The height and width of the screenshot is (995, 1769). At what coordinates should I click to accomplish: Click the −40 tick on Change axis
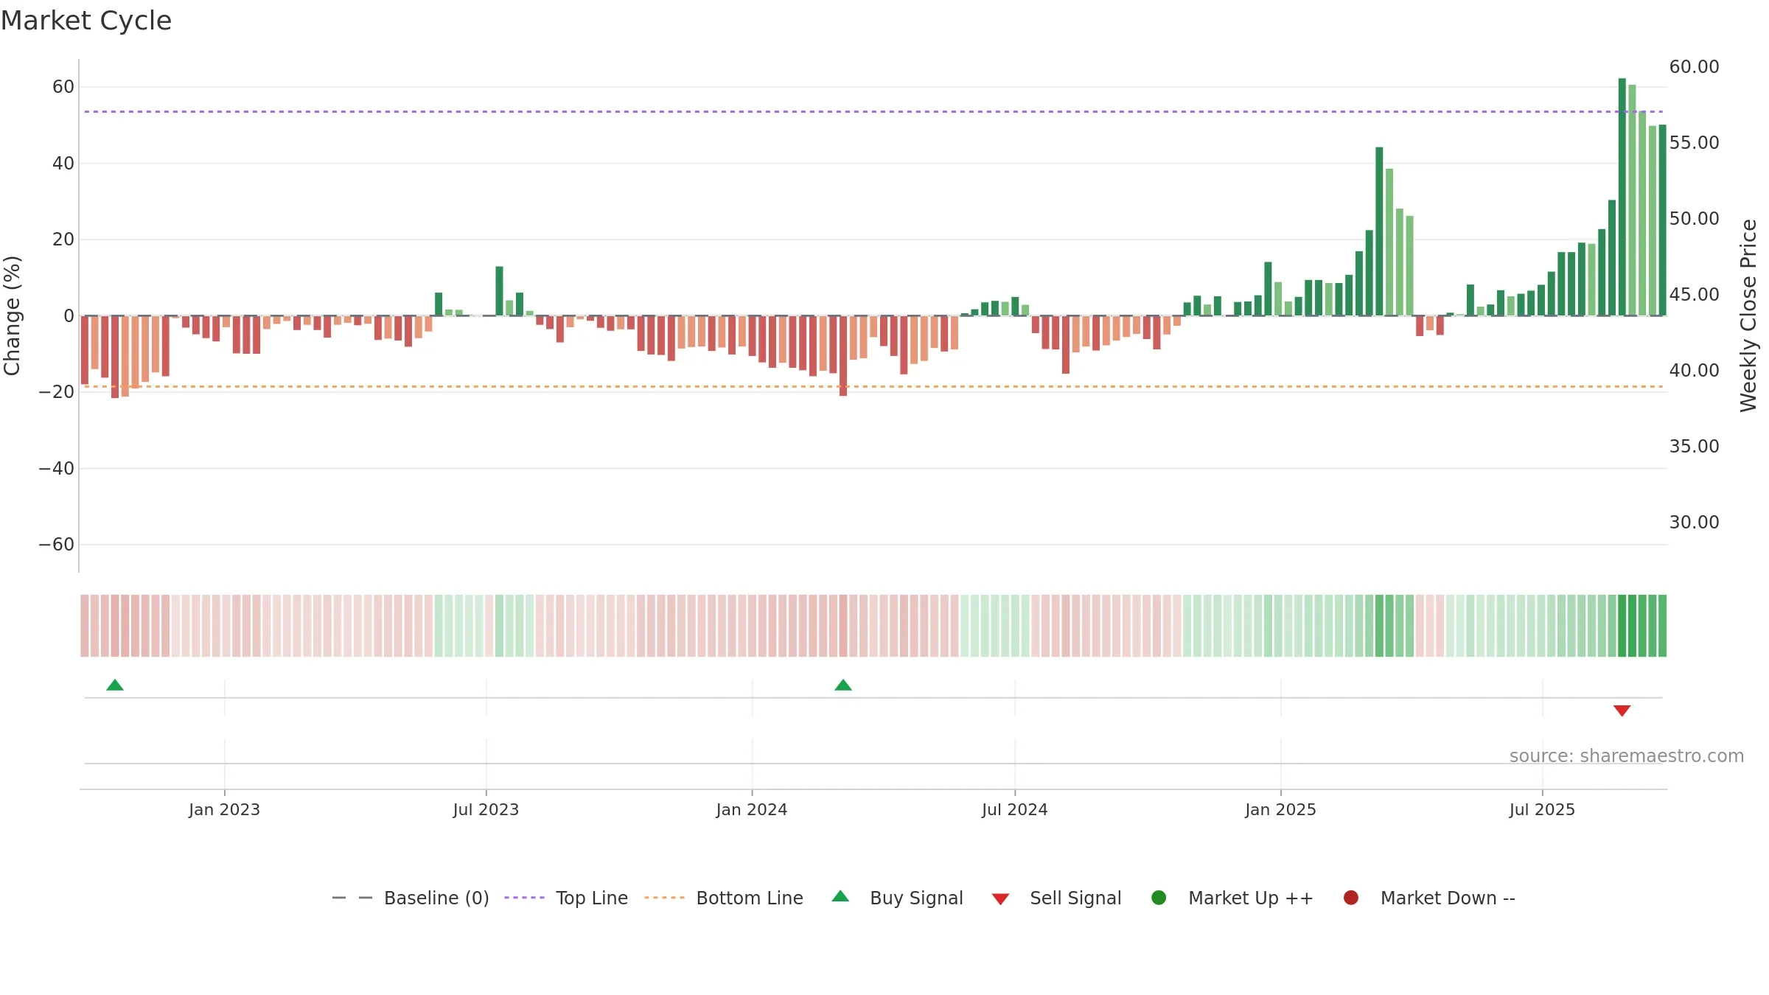click(x=57, y=469)
